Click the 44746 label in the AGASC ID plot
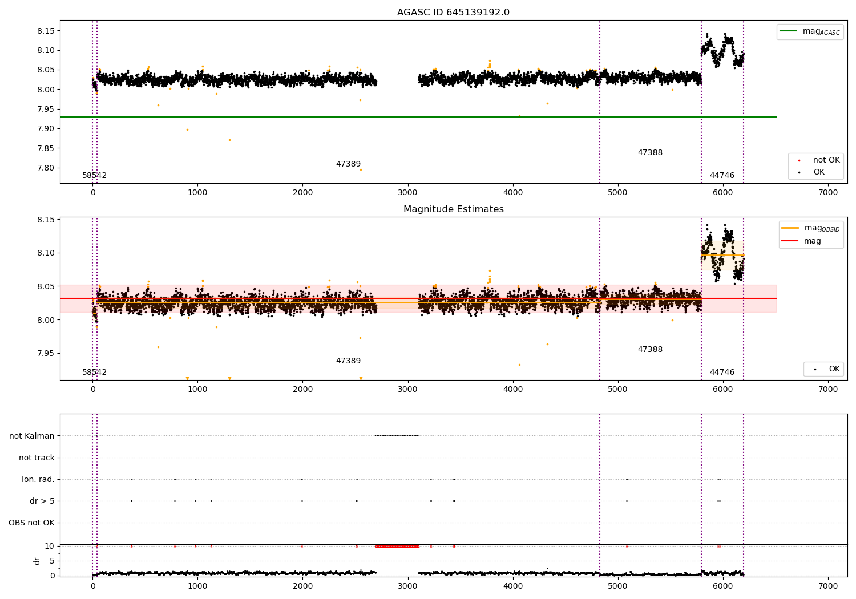This screenshot has height=599, width=856. (722, 176)
